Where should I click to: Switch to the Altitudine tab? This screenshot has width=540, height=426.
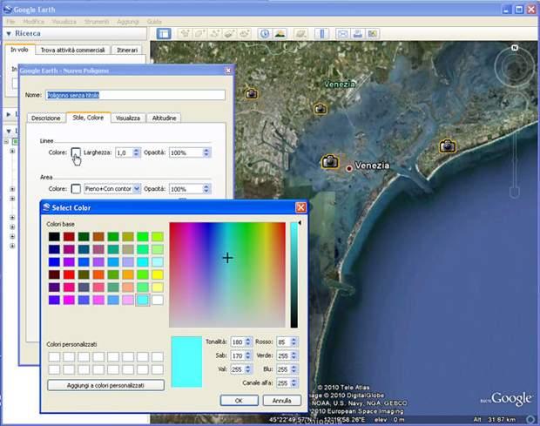pos(164,118)
